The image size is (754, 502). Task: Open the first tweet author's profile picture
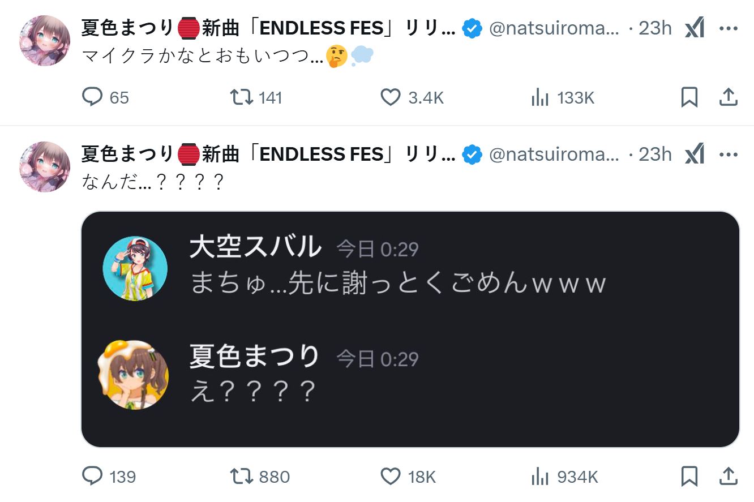coord(45,41)
